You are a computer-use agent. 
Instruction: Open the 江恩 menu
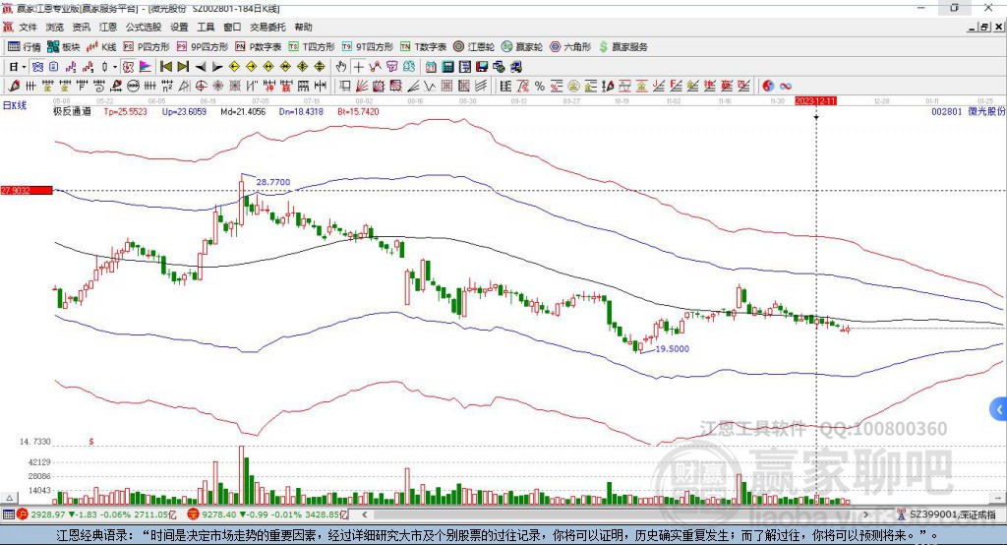(108, 27)
